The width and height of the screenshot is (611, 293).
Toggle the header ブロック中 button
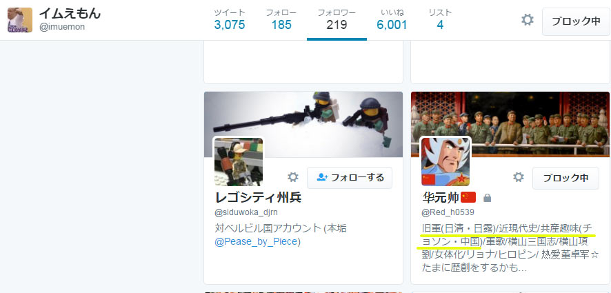pos(576,21)
